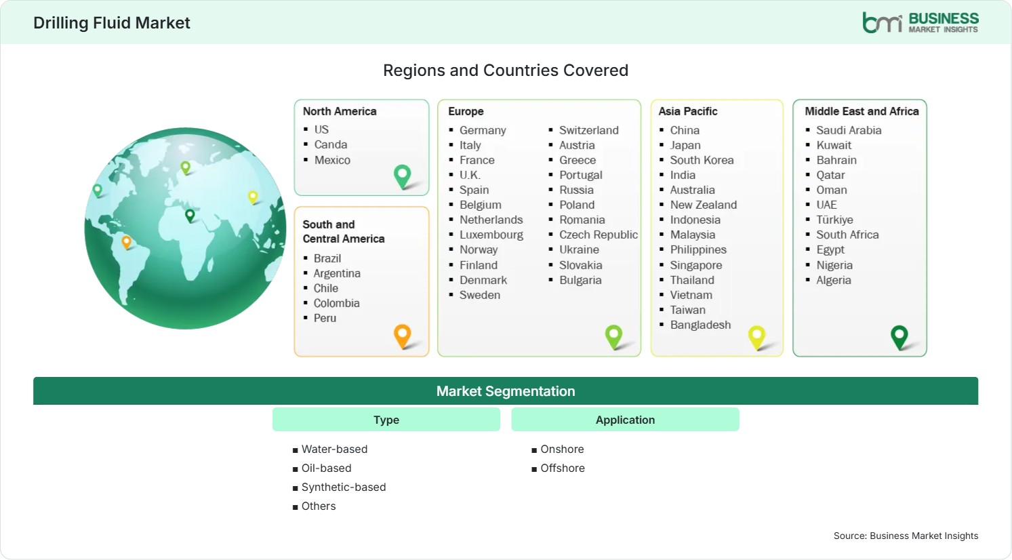Screen dimensions: 1012x560
Task: Click the 'Qatar' entry
Action: pyautogui.click(x=830, y=175)
